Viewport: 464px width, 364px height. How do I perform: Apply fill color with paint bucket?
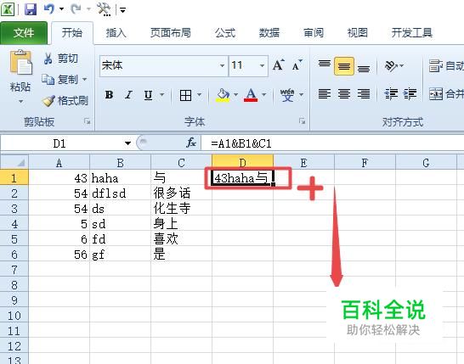pyautogui.click(x=224, y=95)
